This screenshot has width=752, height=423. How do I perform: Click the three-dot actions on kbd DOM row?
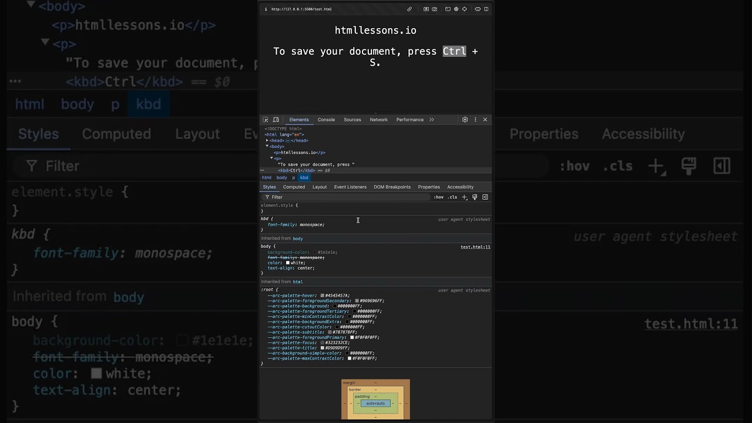[263, 170]
